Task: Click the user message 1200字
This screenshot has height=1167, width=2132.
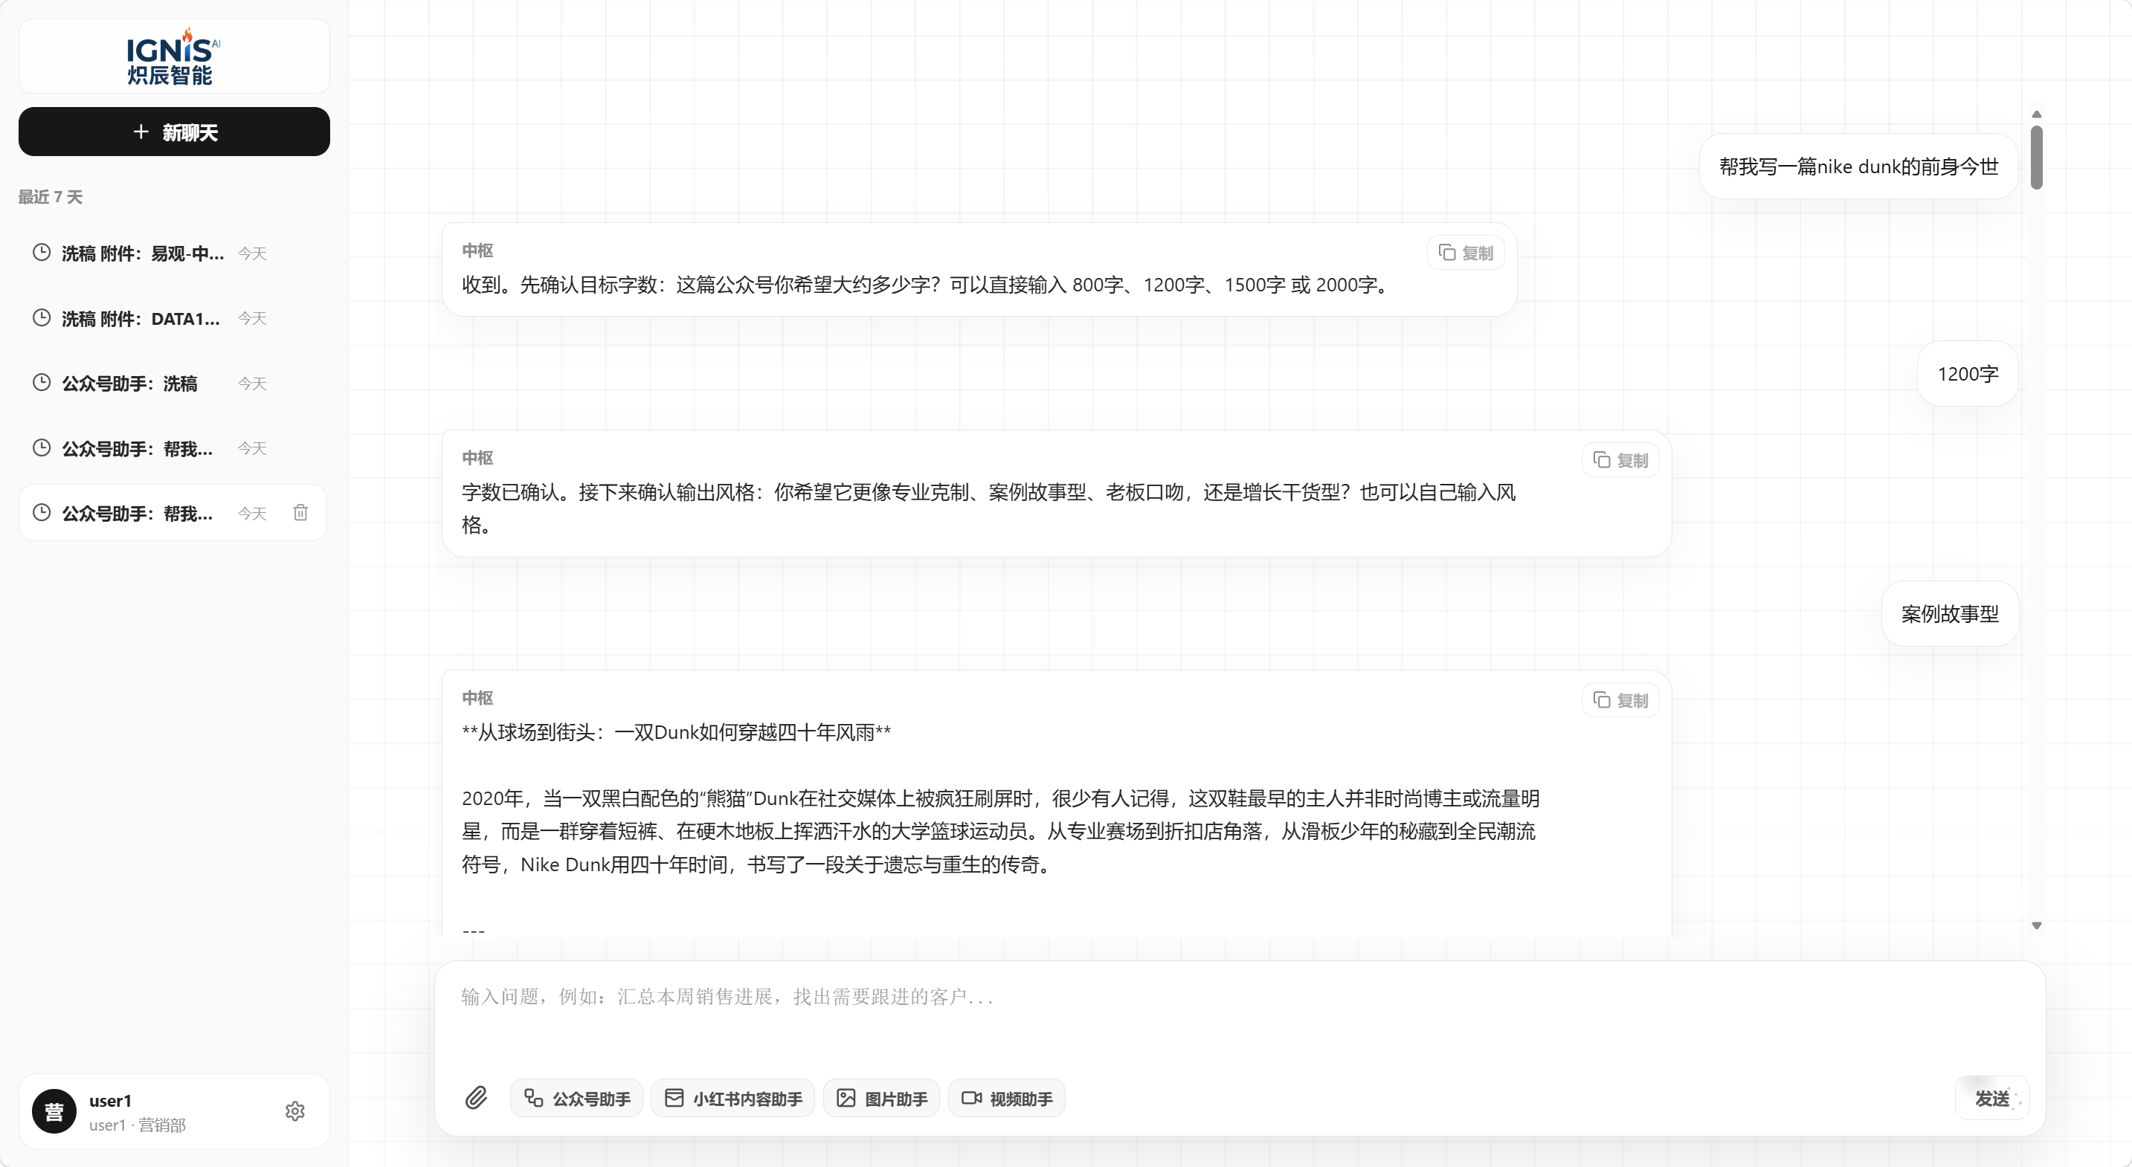Action: pos(1968,374)
